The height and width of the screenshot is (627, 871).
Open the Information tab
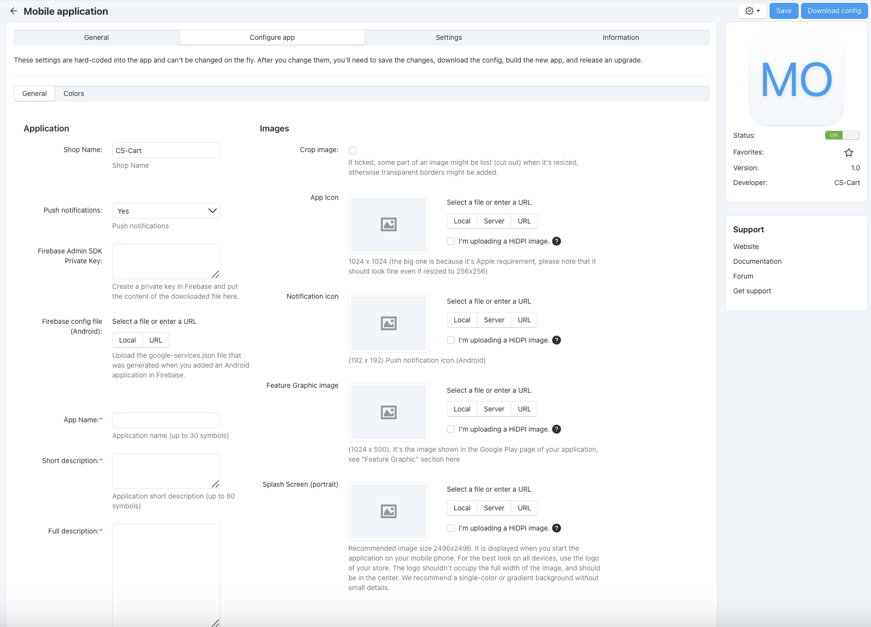[621, 37]
